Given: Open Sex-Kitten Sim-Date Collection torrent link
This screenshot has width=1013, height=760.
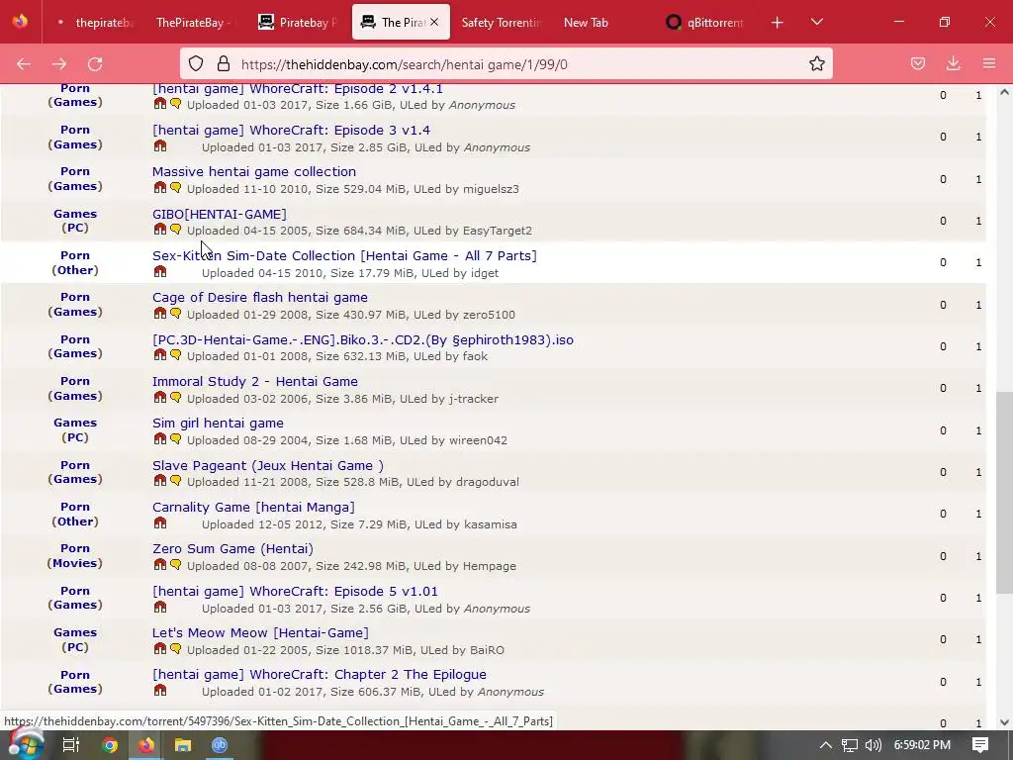Looking at the screenshot, I should coord(344,255).
